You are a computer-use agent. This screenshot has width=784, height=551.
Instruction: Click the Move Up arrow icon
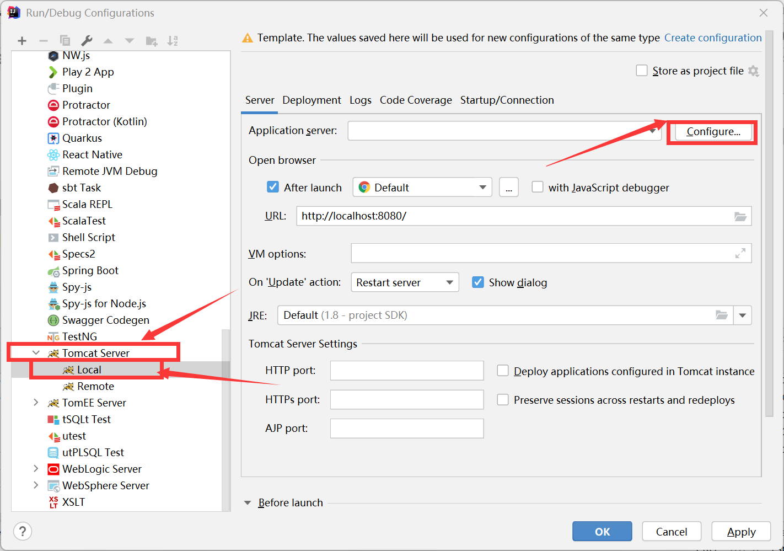108,41
